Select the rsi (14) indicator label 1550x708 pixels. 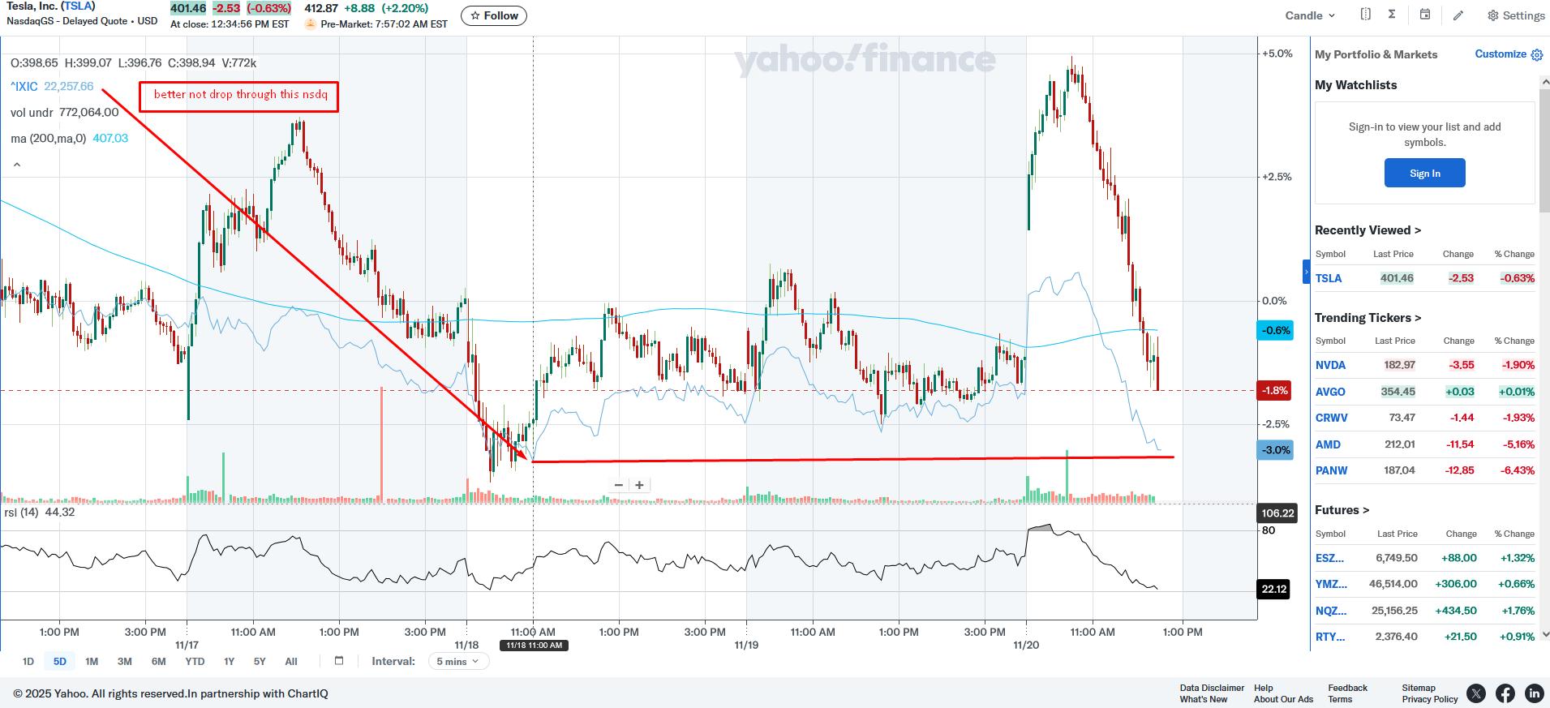pos(22,513)
